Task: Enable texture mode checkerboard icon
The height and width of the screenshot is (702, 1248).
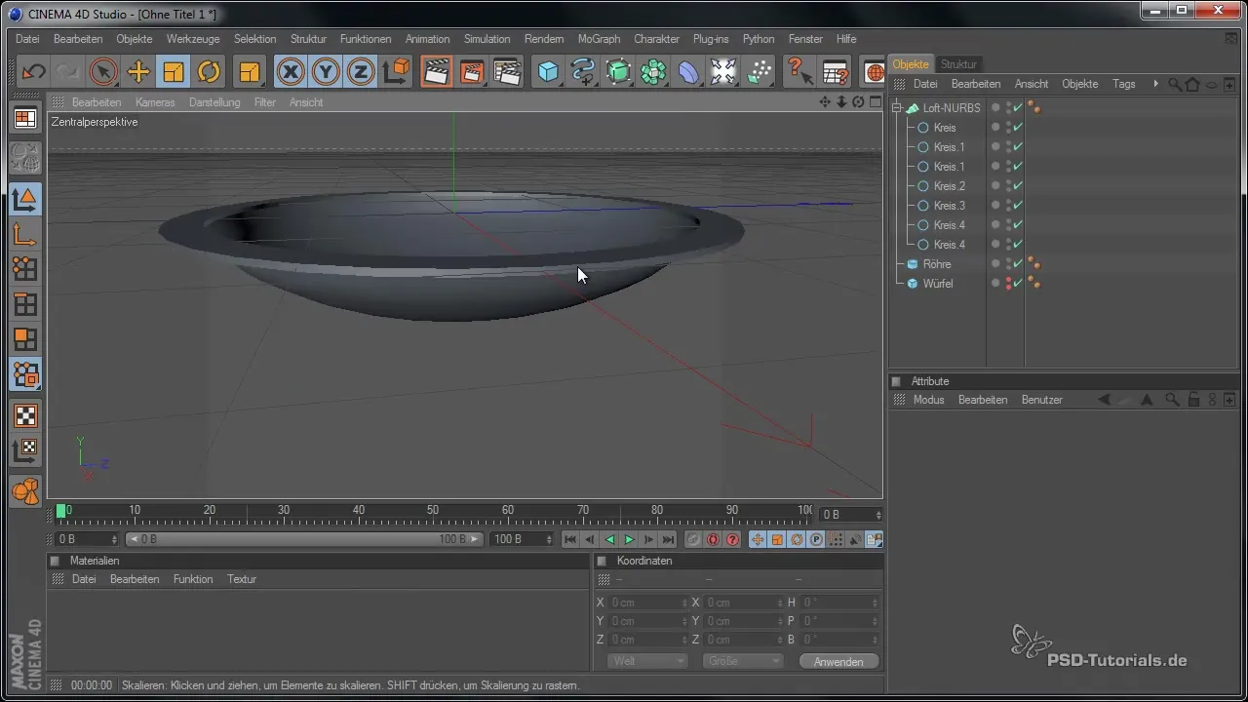Action: coord(25,416)
